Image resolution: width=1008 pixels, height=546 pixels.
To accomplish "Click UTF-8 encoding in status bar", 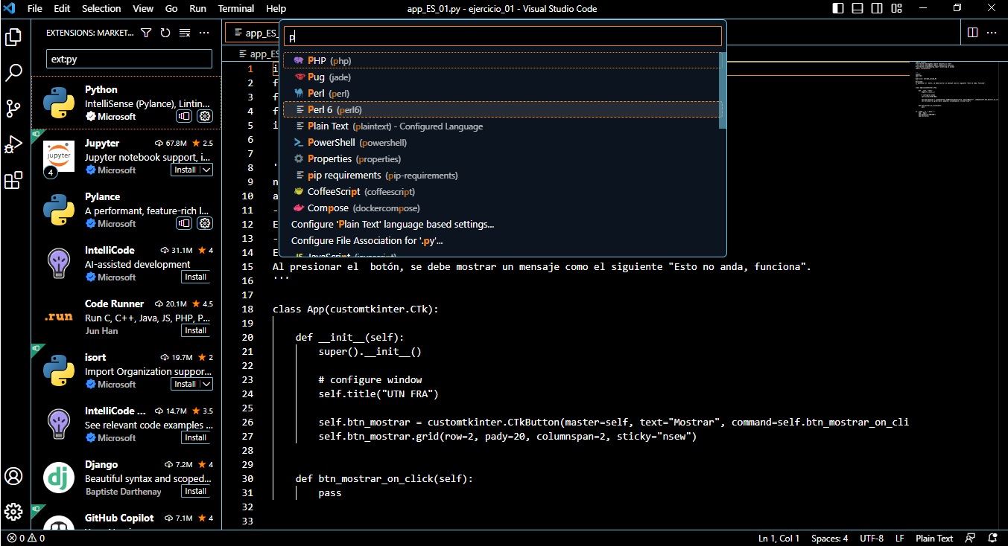I will tap(872, 538).
